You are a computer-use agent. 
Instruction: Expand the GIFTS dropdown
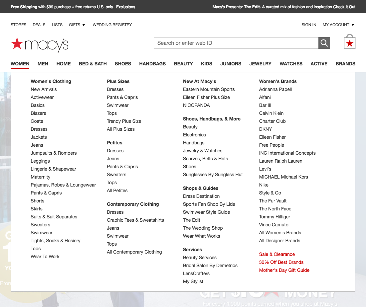(x=77, y=25)
